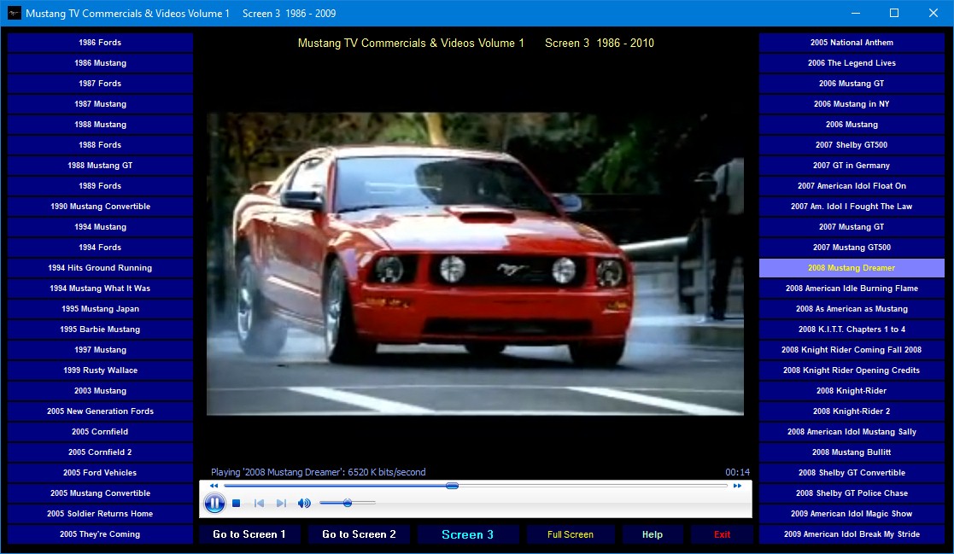Screen dimensions: 954x554
Task: Play 2008 Knight Rider Opening Credits
Action: pos(852,370)
